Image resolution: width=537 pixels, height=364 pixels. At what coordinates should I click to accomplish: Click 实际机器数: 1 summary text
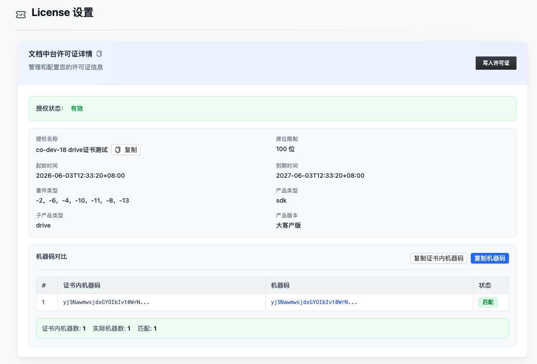tap(112, 328)
